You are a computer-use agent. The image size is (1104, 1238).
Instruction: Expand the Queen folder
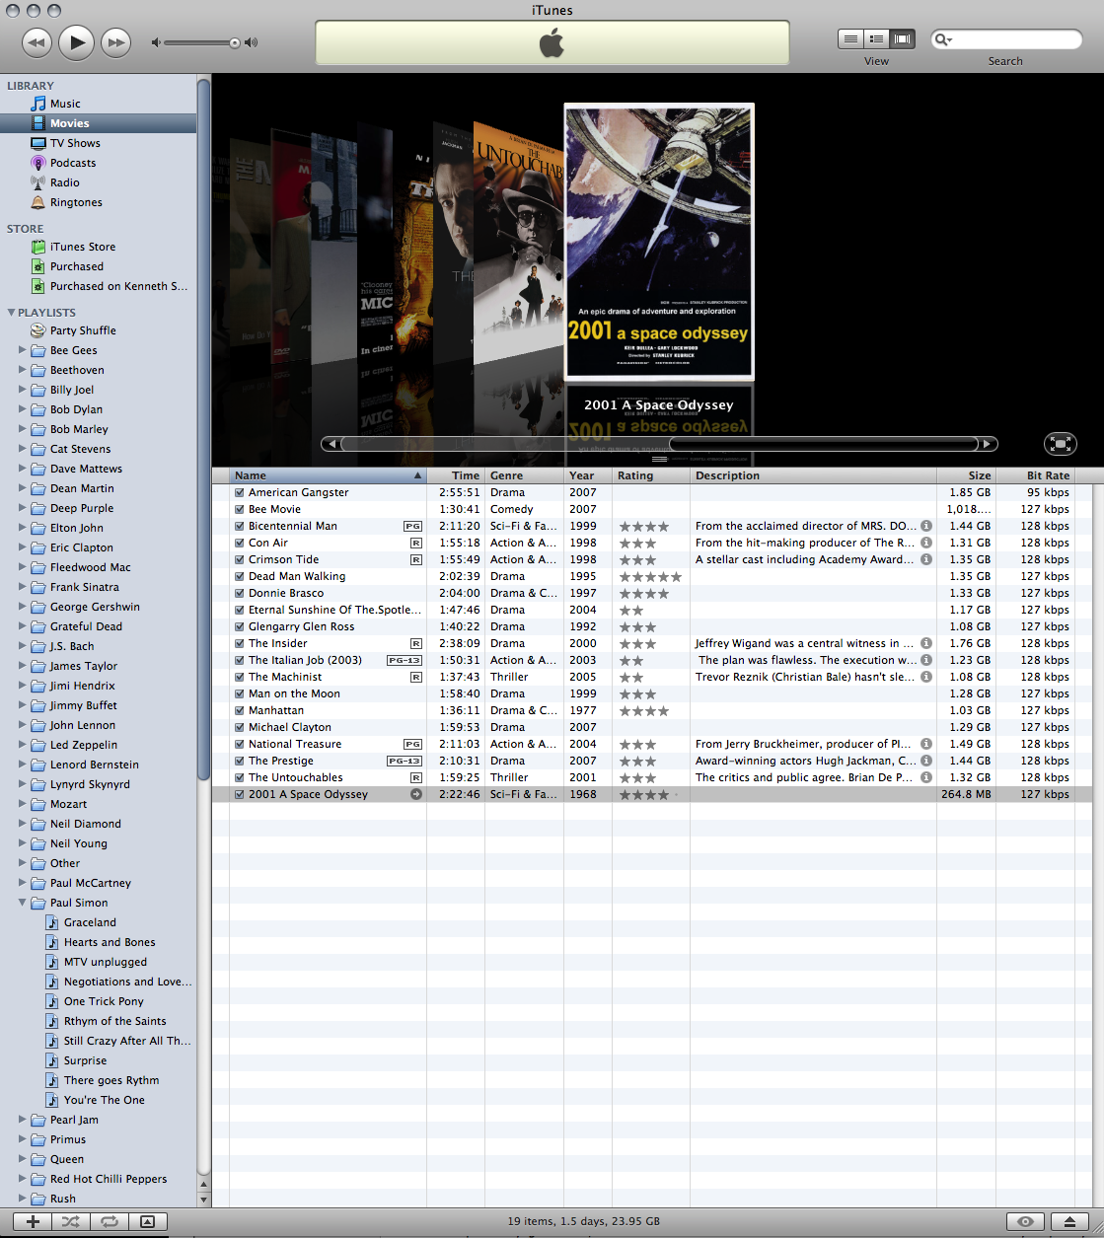(23, 1159)
